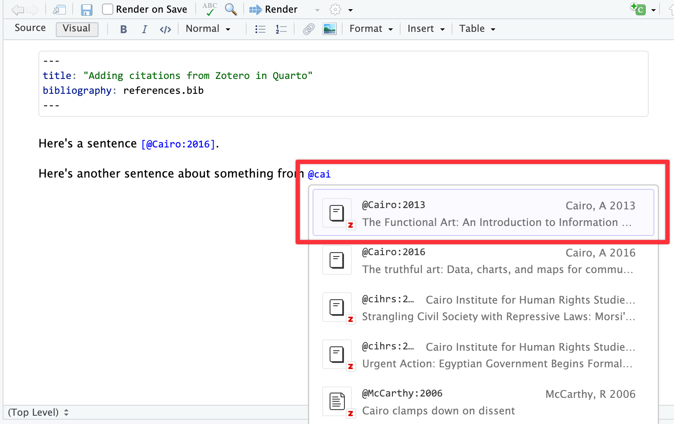674x424 pixels.
Task: Click the insert link chain icon
Action: coord(309,29)
